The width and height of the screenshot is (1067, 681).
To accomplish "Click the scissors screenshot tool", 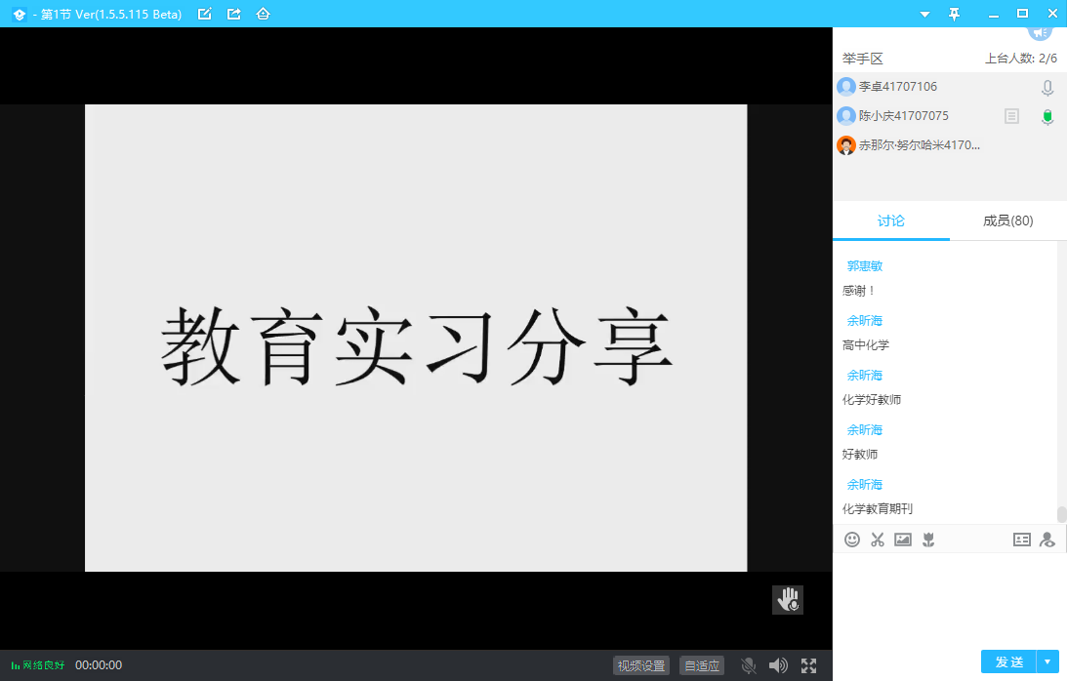I will pos(878,540).
